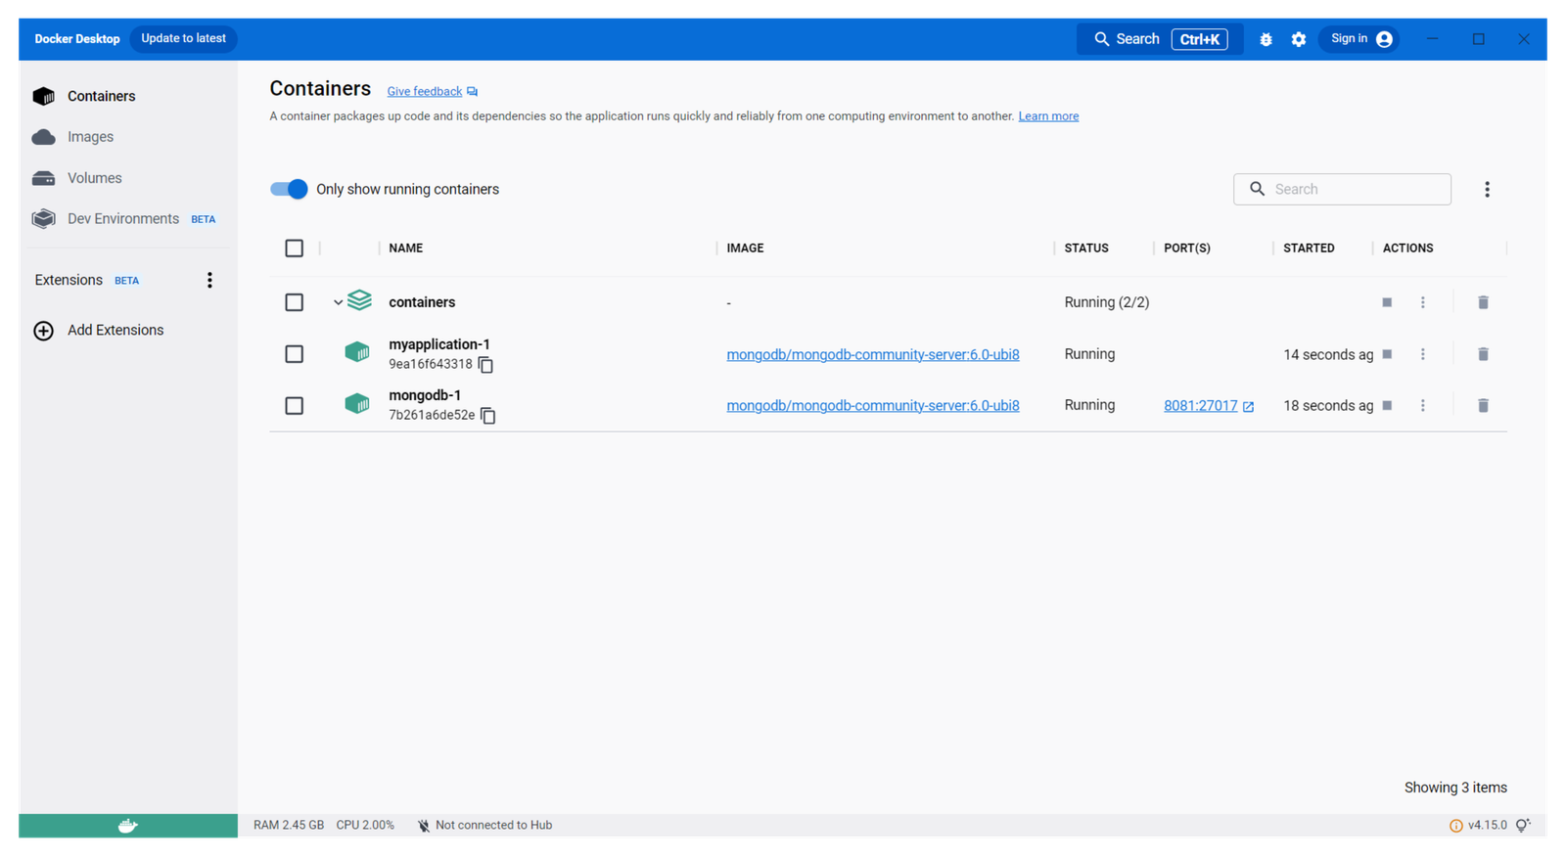Copy the mongodb-1 container ID

coord(488,416)
